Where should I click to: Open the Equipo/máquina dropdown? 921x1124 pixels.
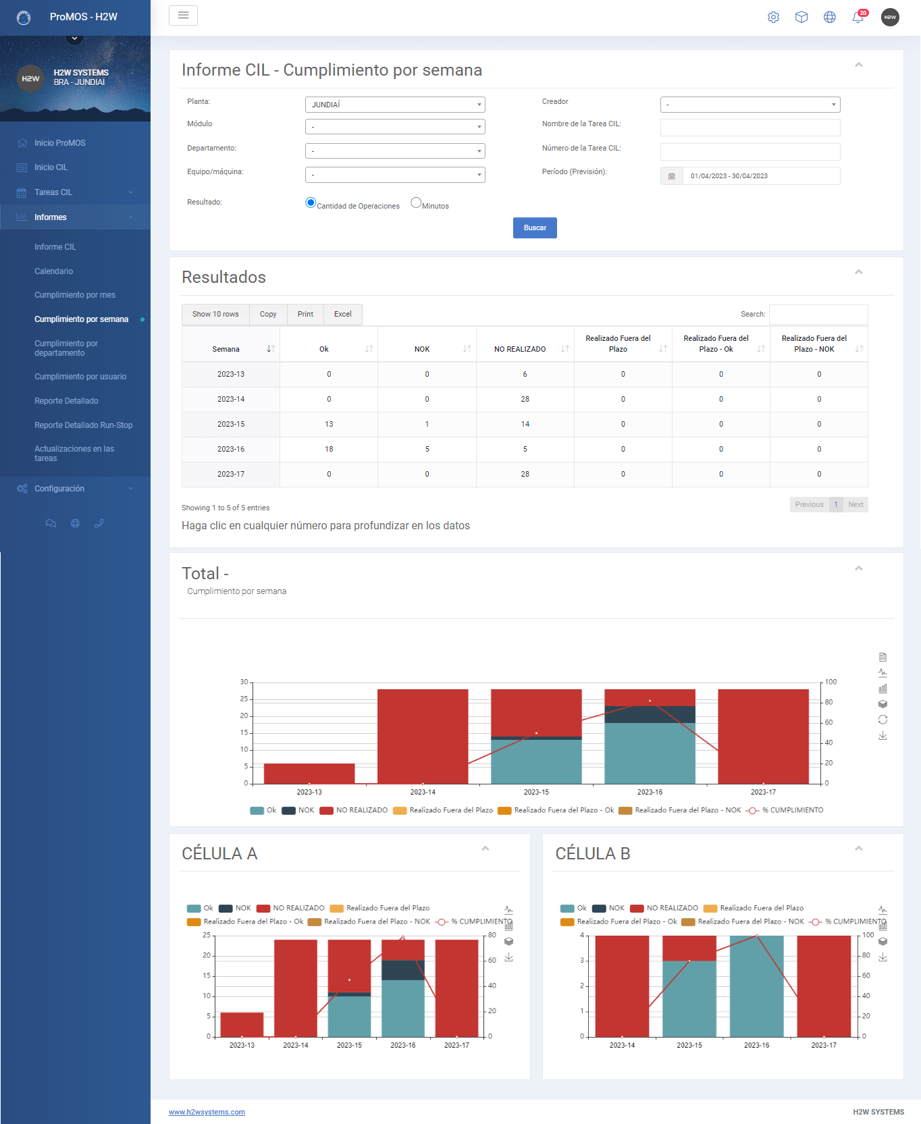pyautogui.click(x=395, y=175)
